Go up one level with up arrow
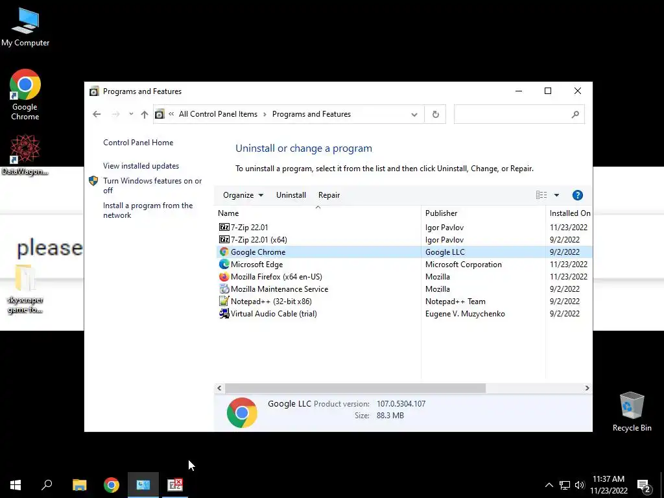664x498 pixels. [145, 114]
